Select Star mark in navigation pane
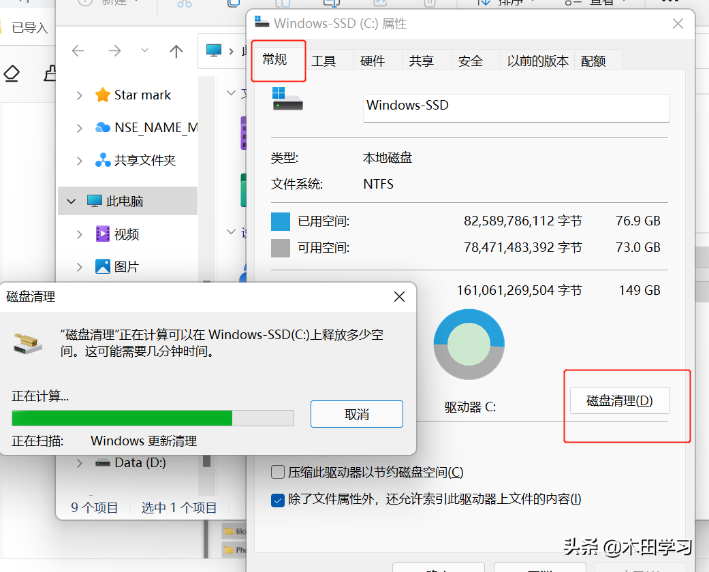Screen dimensions: 709x572 (142, 95)
